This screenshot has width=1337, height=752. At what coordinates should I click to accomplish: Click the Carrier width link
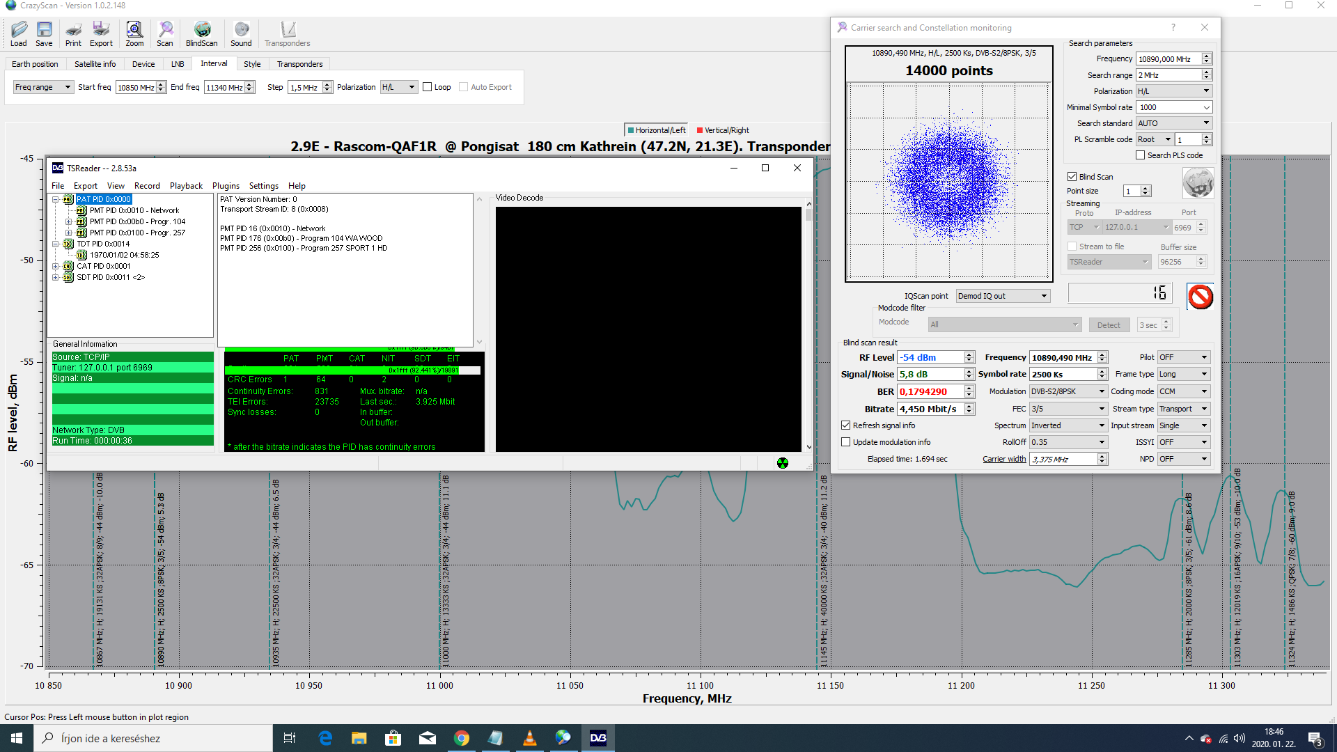[1004, 459]
